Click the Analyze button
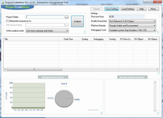163x118 pixels. (77, 21)
